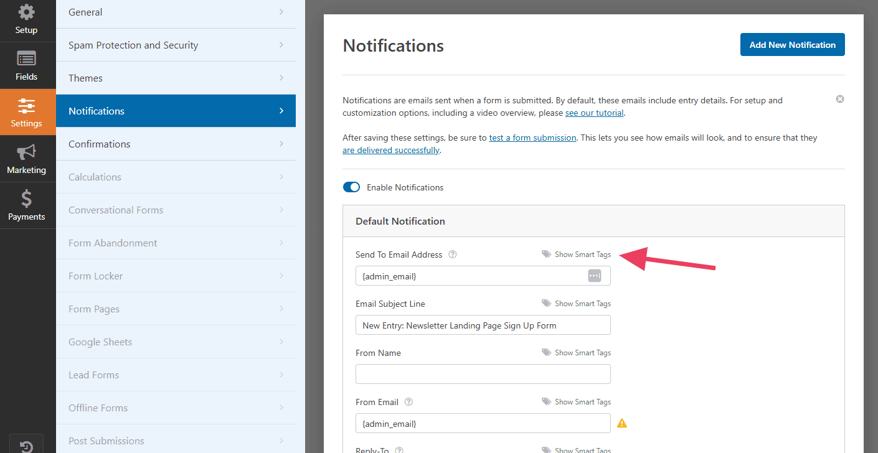Dismiss the notifications info message

840,99
